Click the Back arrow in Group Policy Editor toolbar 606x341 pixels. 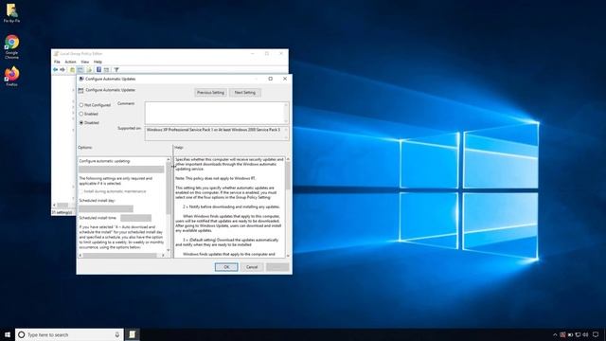click(x=56, y=69)
